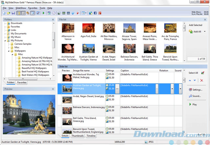Switch to the Favorites tab in Folders panel
The image size is (210, 145).
click(x=22, y=83)
